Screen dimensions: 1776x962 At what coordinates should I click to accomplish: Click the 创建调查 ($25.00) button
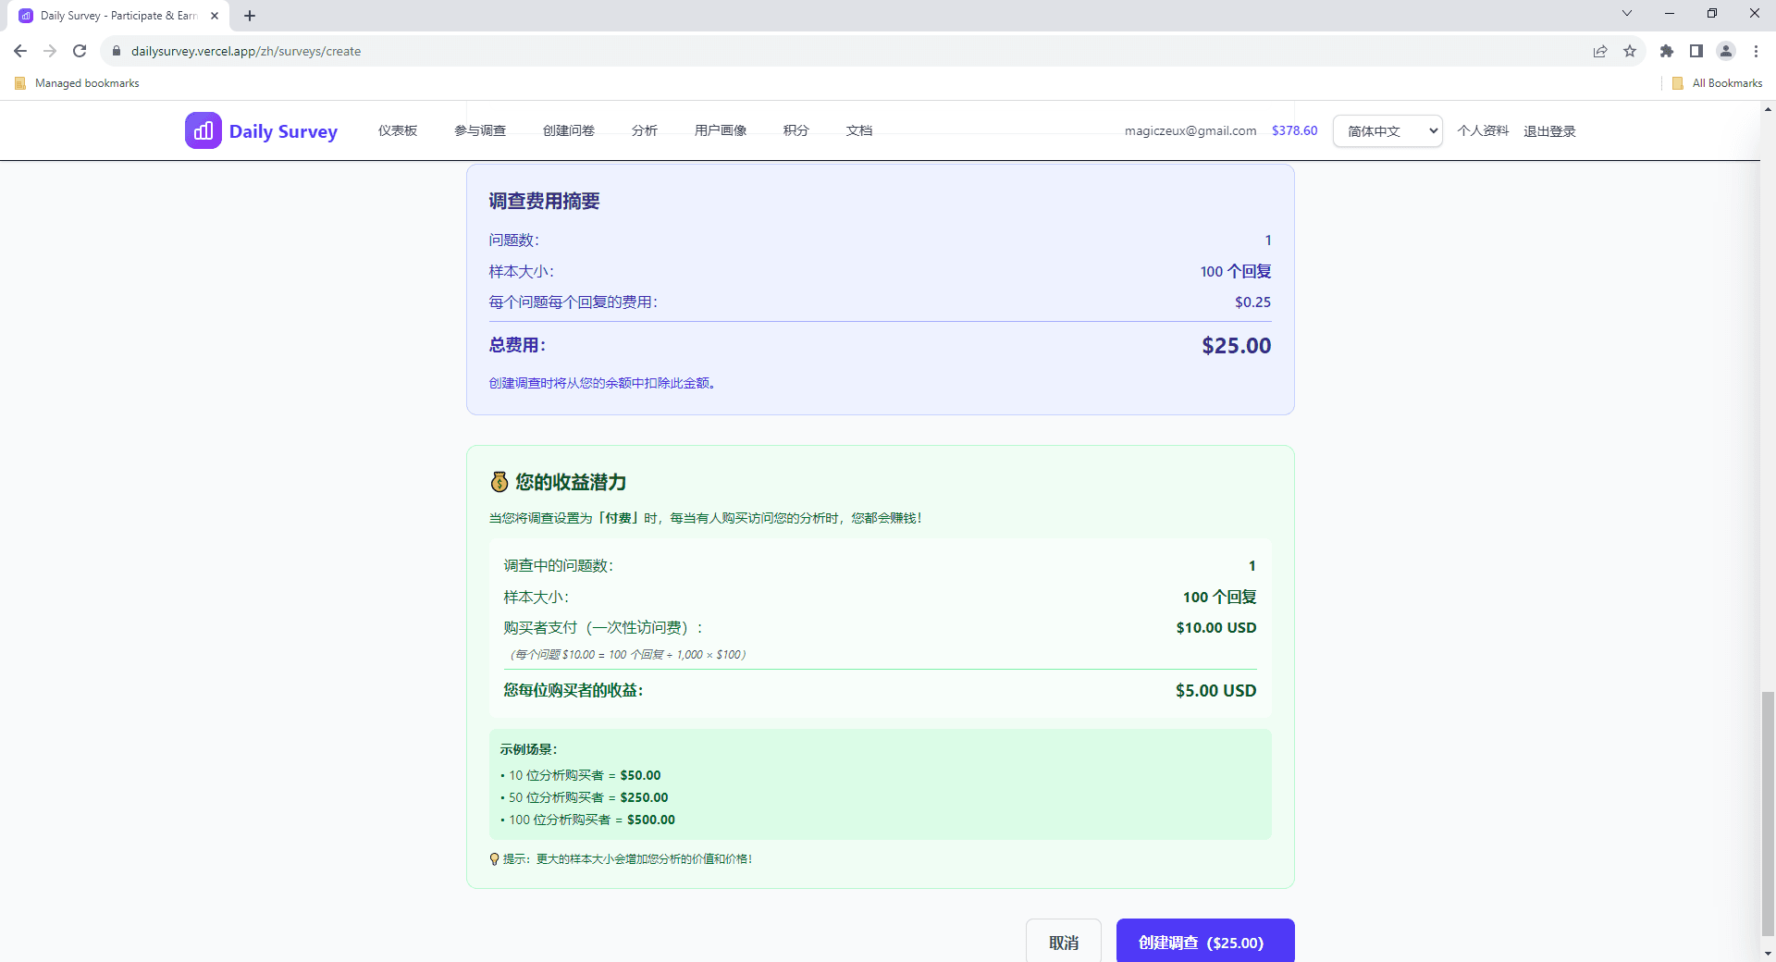coord(1204,943)
